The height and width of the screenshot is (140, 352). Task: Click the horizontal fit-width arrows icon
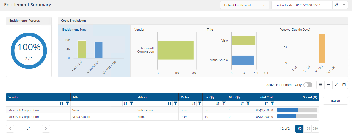[328, 85]
